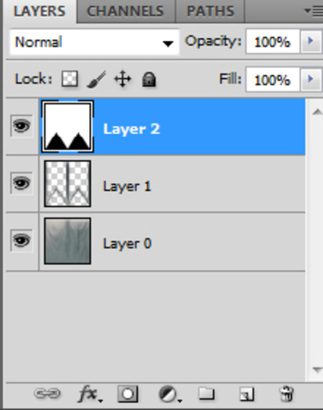Viewport: 323px width, 410px height.
Task: Delete layer using trash icon
Action: [x=287, y=394]
